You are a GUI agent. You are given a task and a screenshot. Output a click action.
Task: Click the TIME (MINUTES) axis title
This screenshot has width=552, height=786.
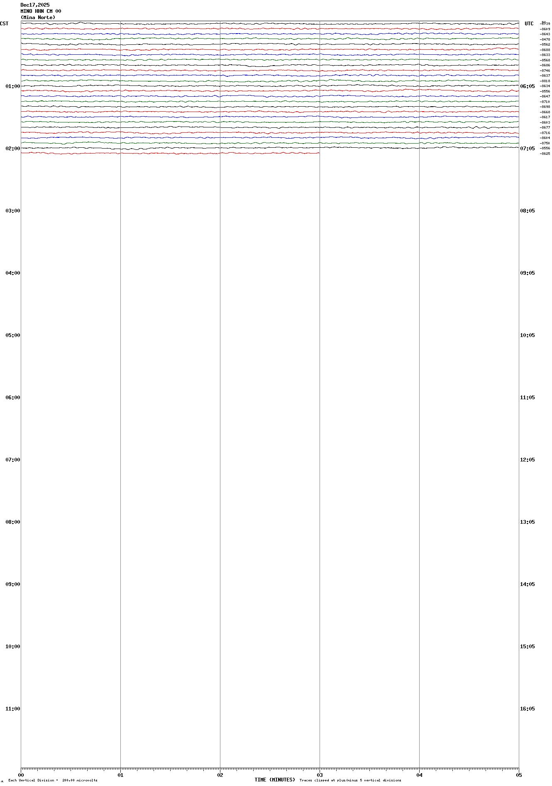point(275,780)
